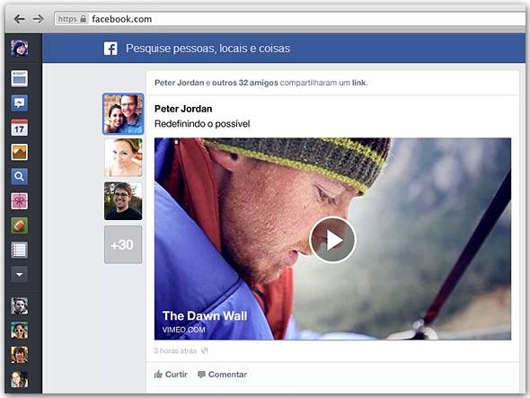Image resolution: width=530 pixels, height=398 pixels.
Task: Open the gift box icon in sidebar
Action: pos(19,201)
